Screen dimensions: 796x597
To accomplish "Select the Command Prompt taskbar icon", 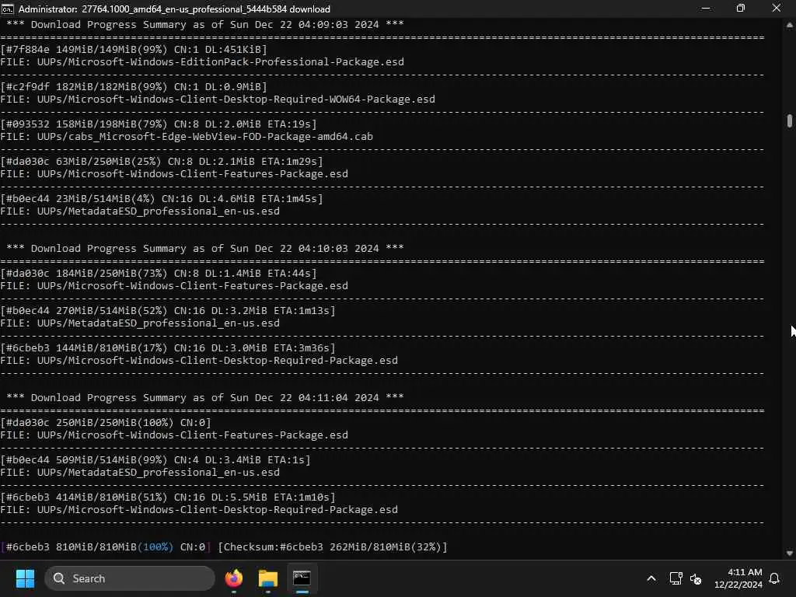I will pyautogui.click(x=302, y=578).
